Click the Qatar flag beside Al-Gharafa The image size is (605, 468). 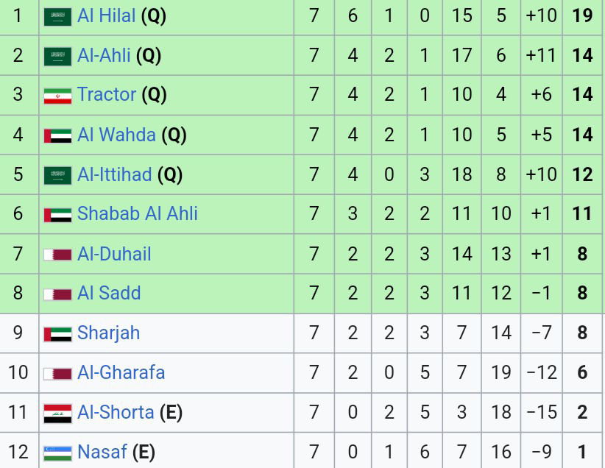click(57, 373)
